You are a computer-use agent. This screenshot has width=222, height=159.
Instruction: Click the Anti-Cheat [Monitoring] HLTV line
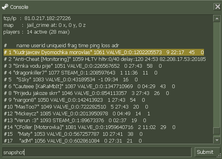(105, 59)
